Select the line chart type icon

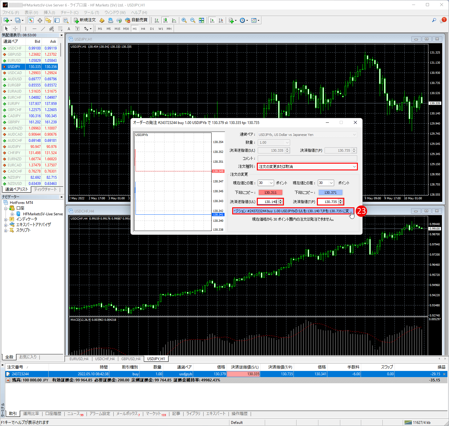pyautogui.click(x=174, y=20)
